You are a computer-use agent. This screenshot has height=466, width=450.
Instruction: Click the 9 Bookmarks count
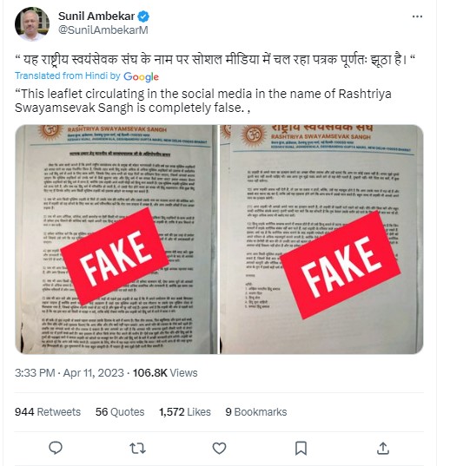point(256,412)
